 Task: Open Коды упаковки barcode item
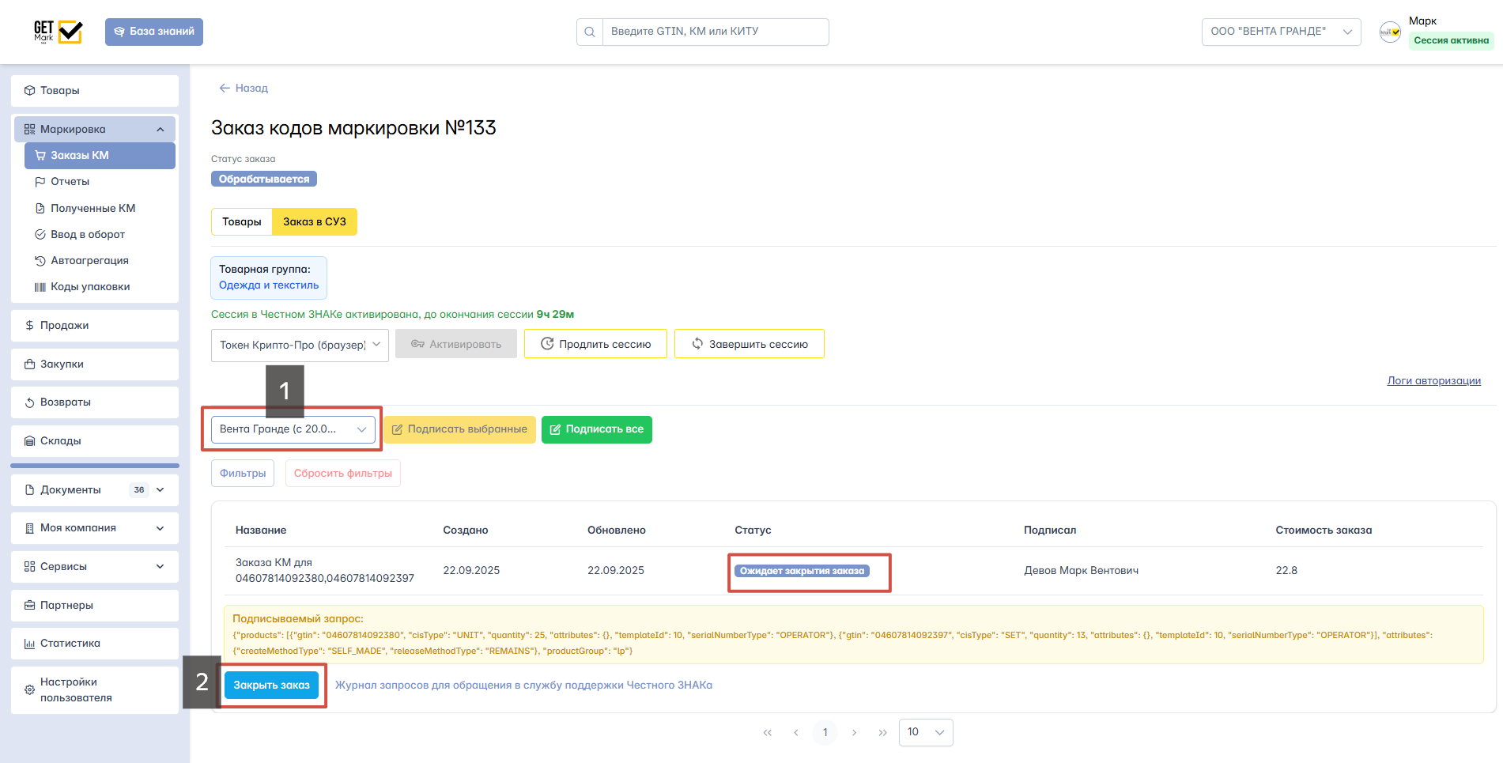tap(89, 287)
